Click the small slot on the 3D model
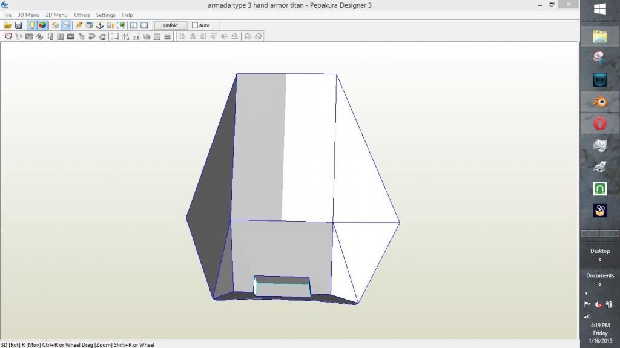 [282, 286]
